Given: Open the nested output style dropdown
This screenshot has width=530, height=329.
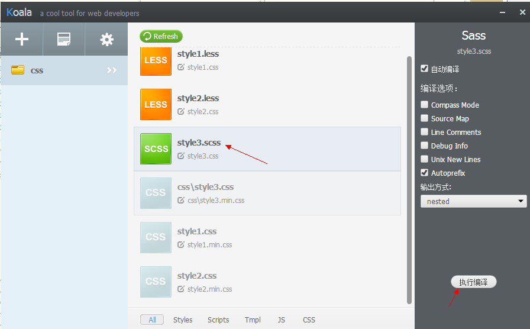Looking at the screenshot, I should pyautogui.click(x=474, y=201).
